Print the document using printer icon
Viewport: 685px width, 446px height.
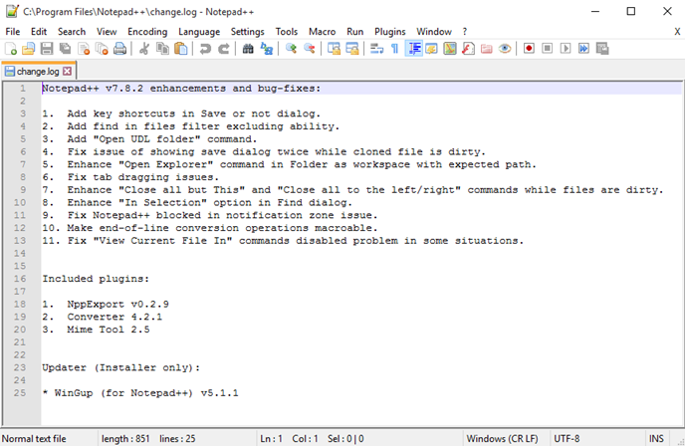click(x=119, y=49)
